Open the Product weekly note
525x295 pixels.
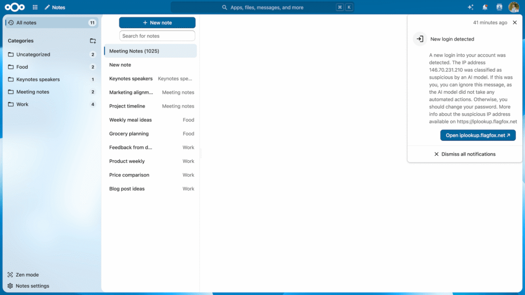[x=151, y=161]
